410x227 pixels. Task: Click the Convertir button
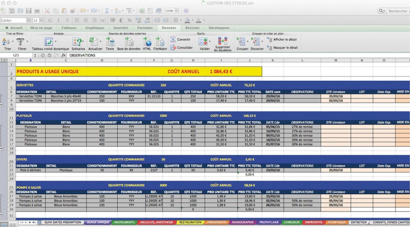[x=183, y=40]
